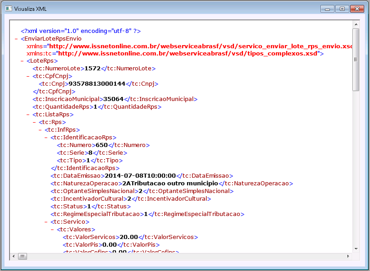Click the tc:QuantidadeRps line
Viewport: 370px width, 271px height.
pyautogui.click(x=97, y=107)
